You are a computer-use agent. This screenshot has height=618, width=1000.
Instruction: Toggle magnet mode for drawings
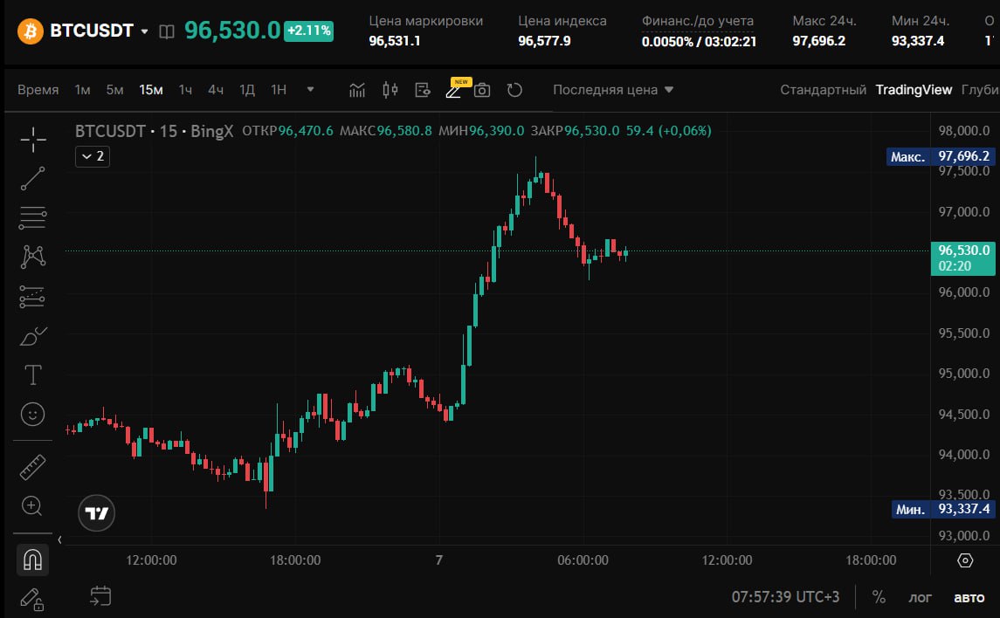tap(32, 560)
